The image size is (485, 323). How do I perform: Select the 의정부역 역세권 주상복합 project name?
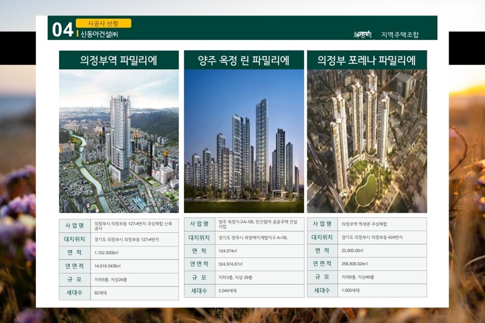[364, 224]
